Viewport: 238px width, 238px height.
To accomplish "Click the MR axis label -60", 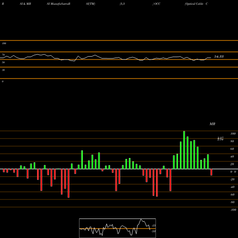I will point(232,195).
